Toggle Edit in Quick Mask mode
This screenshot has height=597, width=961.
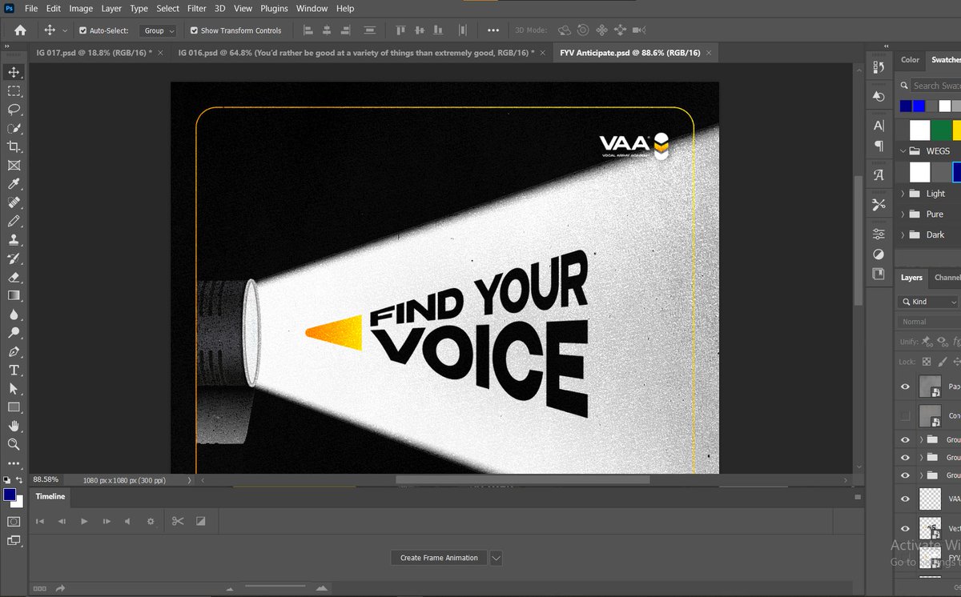[x=14, y=522]
